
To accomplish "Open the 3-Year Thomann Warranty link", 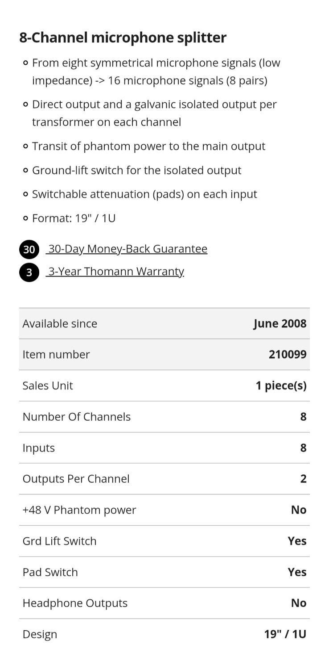I will pyautogui.click(x=115, y=272).
